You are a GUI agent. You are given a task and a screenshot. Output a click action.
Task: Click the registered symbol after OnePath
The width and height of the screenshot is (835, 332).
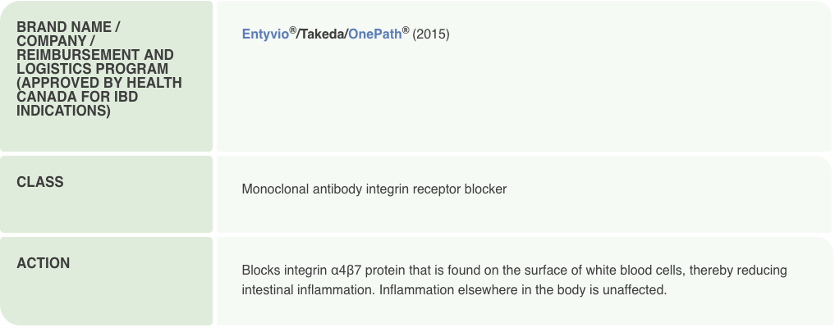(x=406, y=30)
